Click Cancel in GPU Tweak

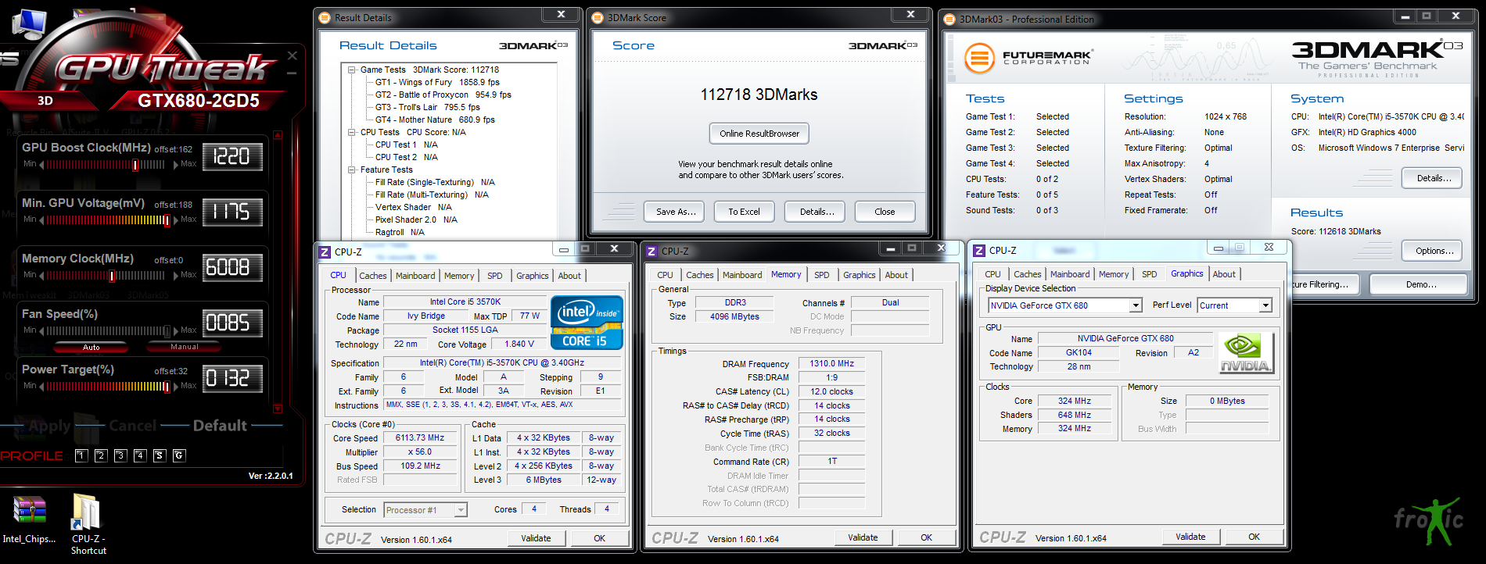(x=132, y=426)
